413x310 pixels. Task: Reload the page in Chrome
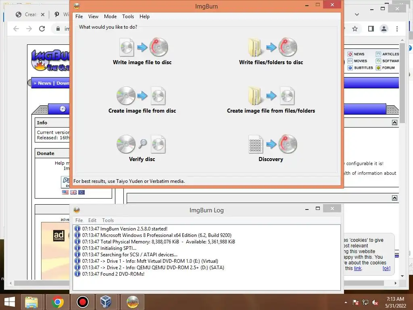point(42,29)
